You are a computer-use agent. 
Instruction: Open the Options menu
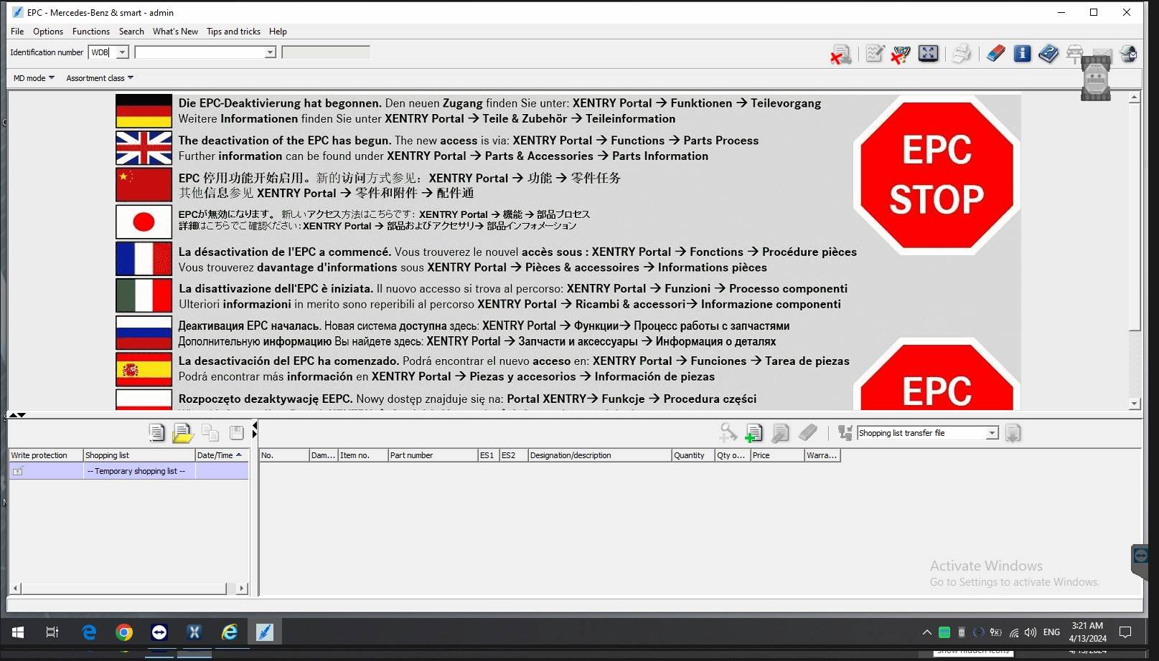(48, 32)
